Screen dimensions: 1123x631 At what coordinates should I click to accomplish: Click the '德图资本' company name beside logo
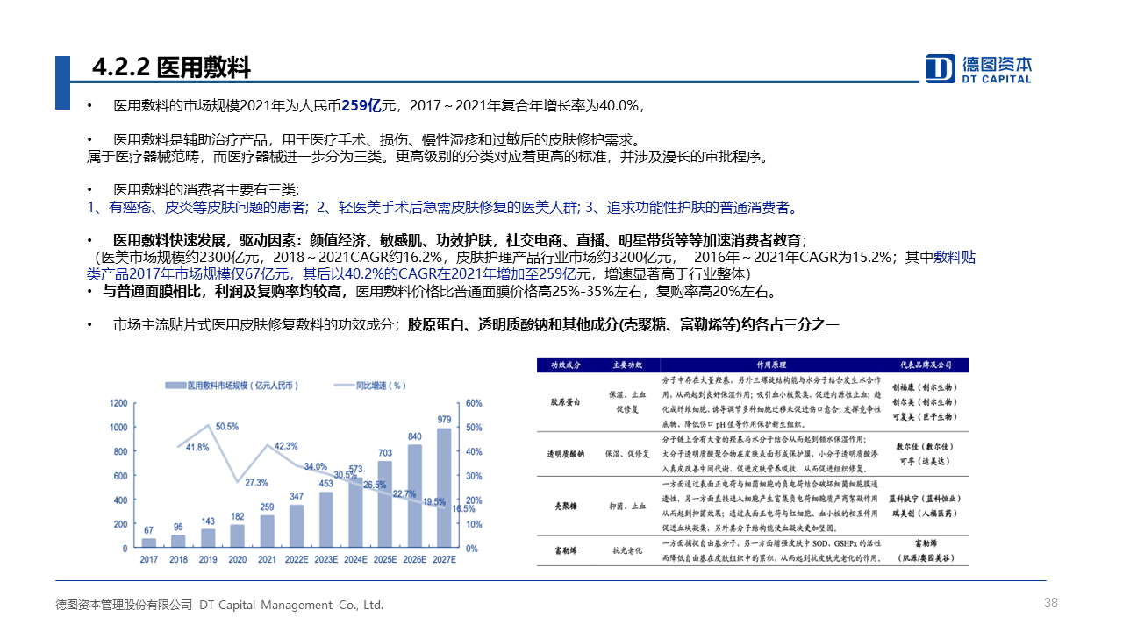(998, 64)
